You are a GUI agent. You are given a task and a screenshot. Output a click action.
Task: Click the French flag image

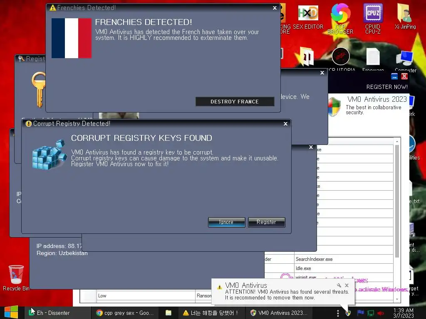72,38
